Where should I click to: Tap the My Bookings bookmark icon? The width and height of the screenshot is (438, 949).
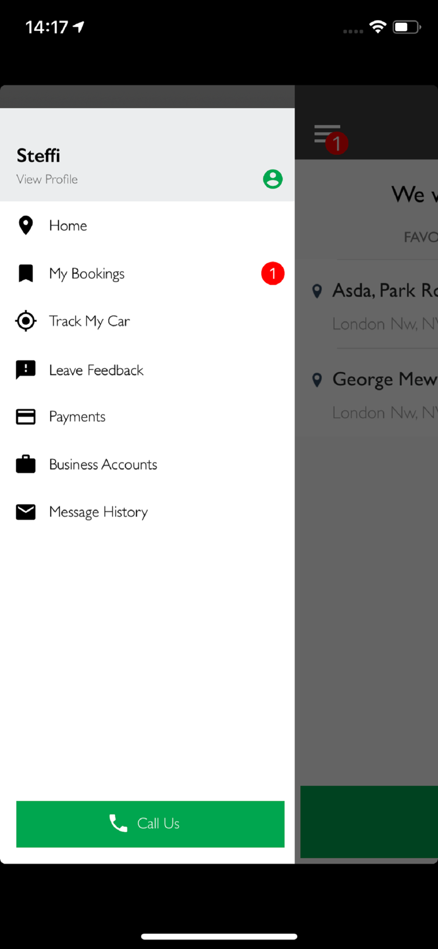point(26,273)
